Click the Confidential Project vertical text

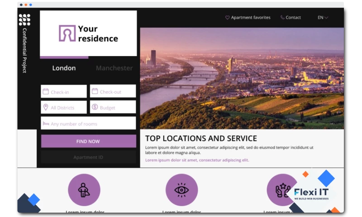click(24, 51)
